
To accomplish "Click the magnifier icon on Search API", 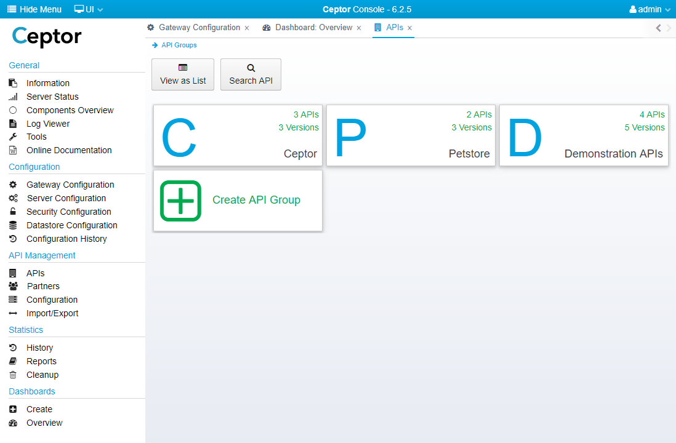I will (x=251, y=68).
